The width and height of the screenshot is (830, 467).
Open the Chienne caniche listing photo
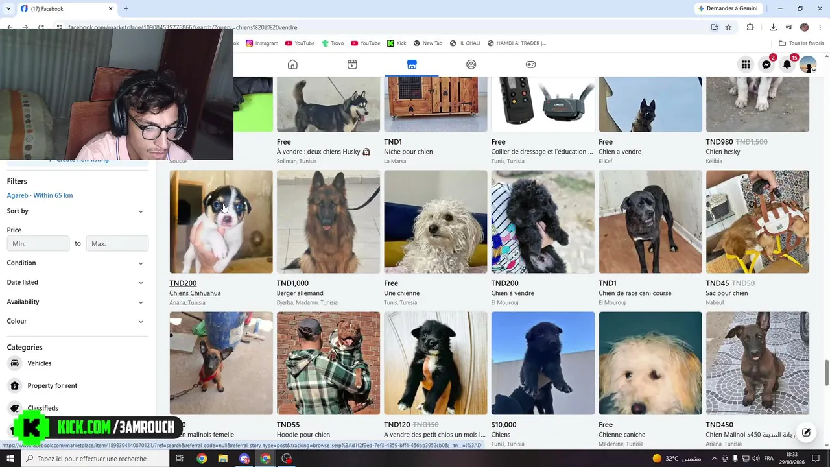tap(650, 363)
